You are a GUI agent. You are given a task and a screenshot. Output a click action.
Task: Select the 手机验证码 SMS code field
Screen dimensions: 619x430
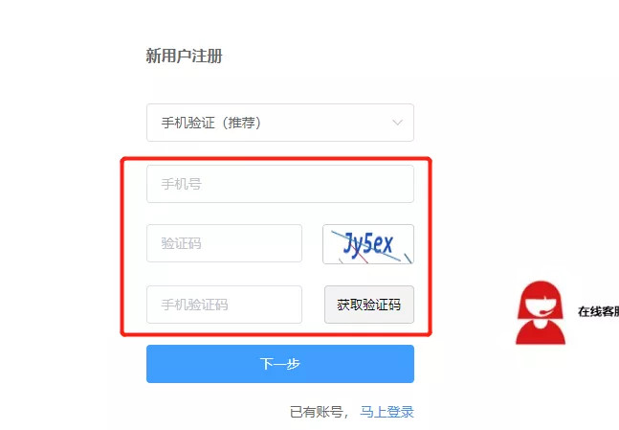pos(224,305)
